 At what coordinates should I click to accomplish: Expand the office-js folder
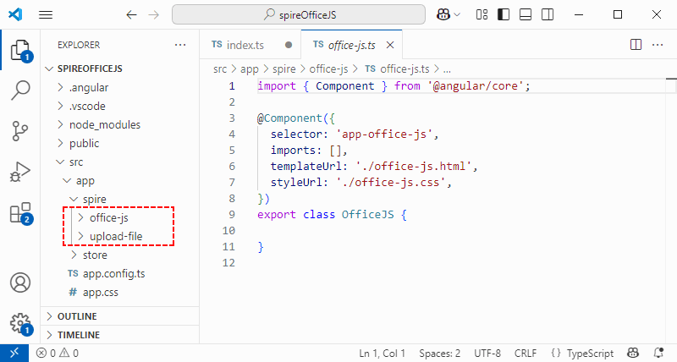(107, 217)
